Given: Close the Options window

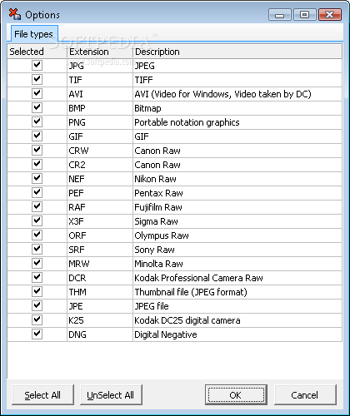Looking at the screenshot, I should tap(330, 14).
